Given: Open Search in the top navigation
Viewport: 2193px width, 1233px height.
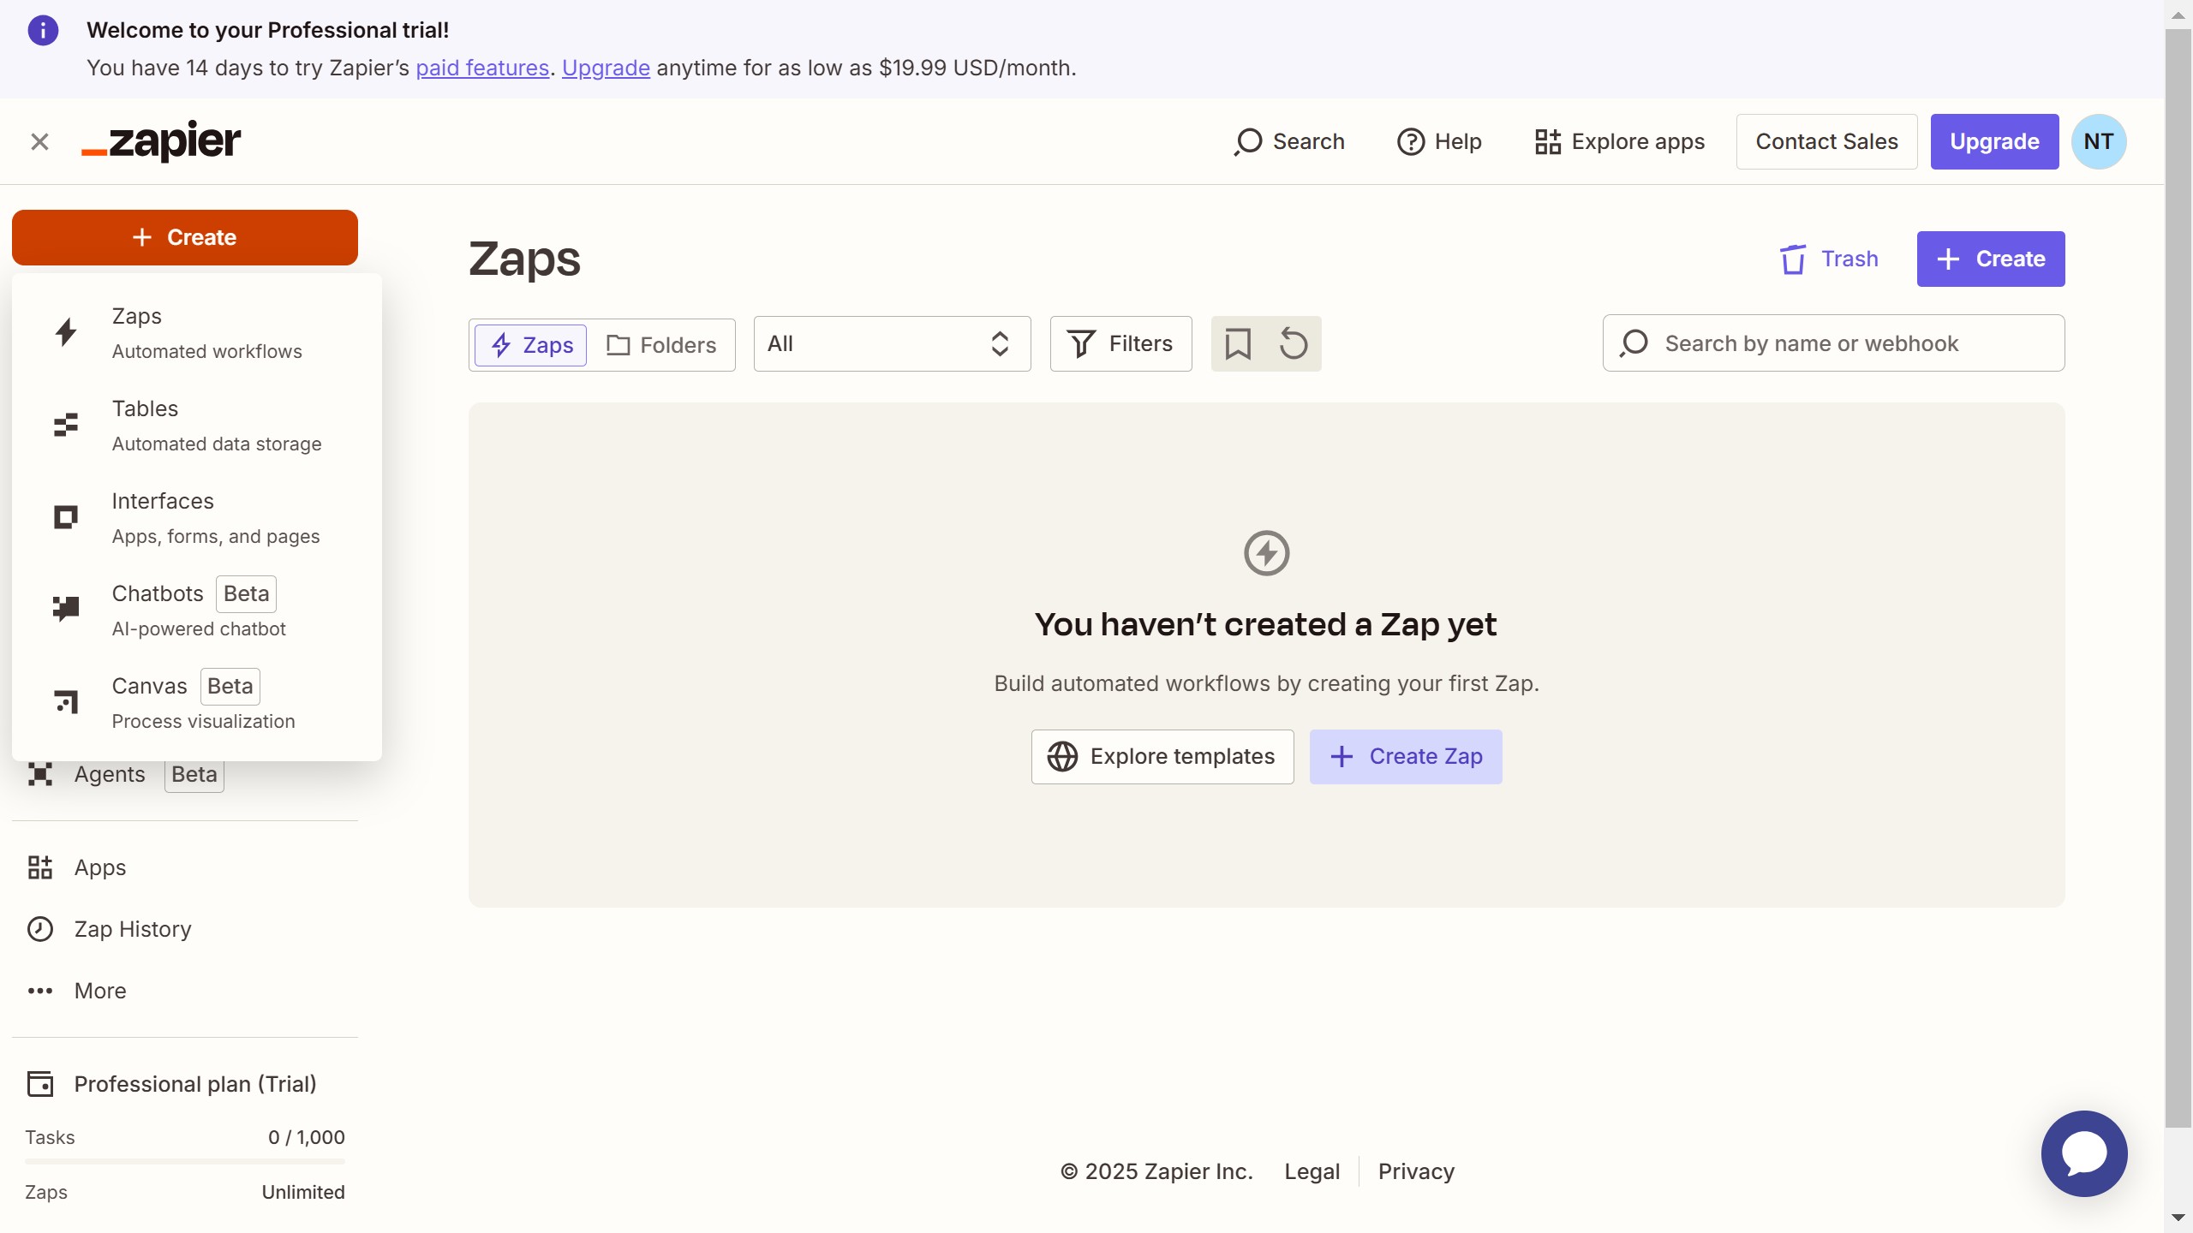Looking at the screenshot, I should click(1288, 141).
